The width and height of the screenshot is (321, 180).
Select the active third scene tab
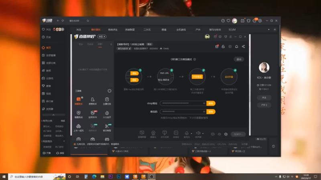coord(100,44)
